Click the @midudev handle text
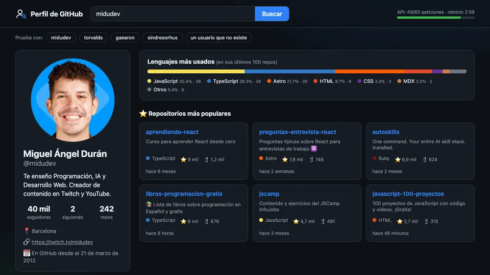Viewport: 490px width, 275px height. (40, 164)
